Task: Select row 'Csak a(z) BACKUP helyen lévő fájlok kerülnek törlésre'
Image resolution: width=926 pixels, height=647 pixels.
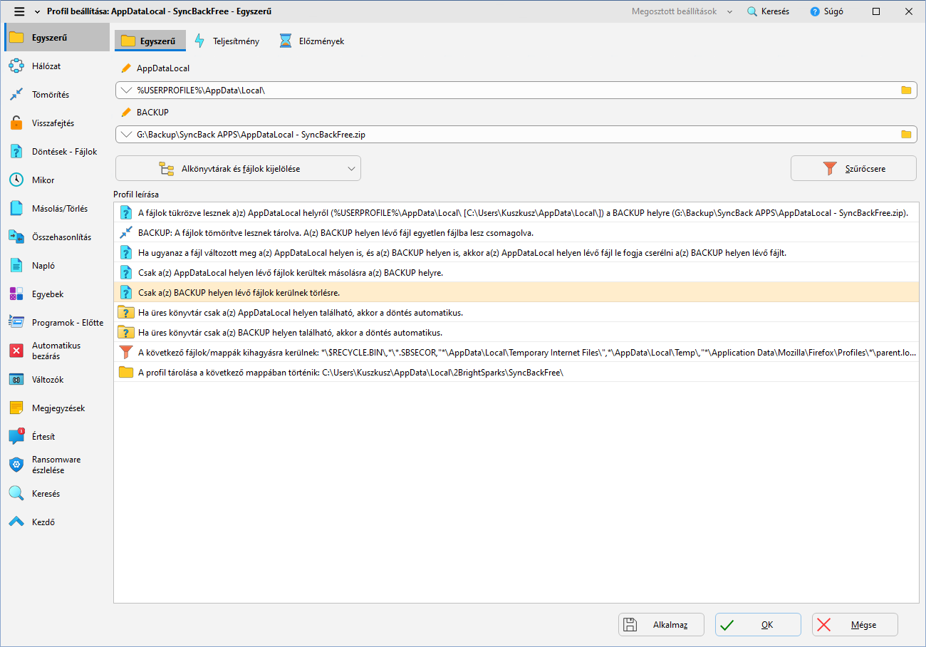Action: [516, 292]
